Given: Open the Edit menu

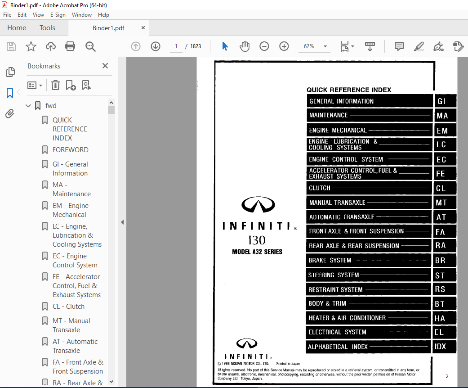Looking at the screenshot, I should (x=22, y=15).
